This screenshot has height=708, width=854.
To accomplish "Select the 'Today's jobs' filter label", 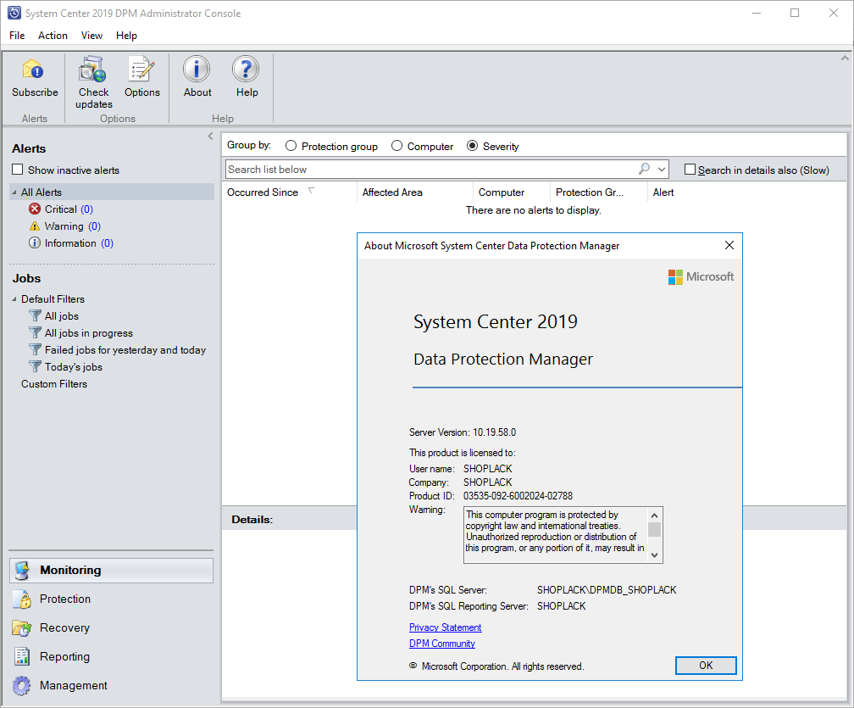I will [x=74, y=367].
